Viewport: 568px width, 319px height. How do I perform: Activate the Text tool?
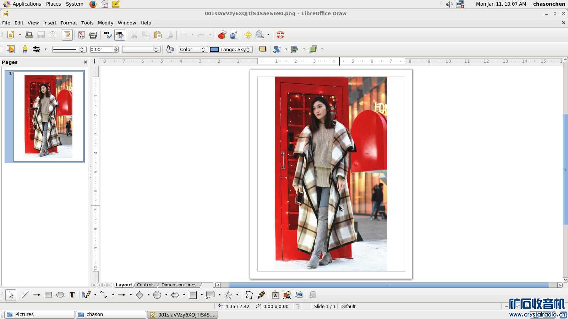(72, 295)
